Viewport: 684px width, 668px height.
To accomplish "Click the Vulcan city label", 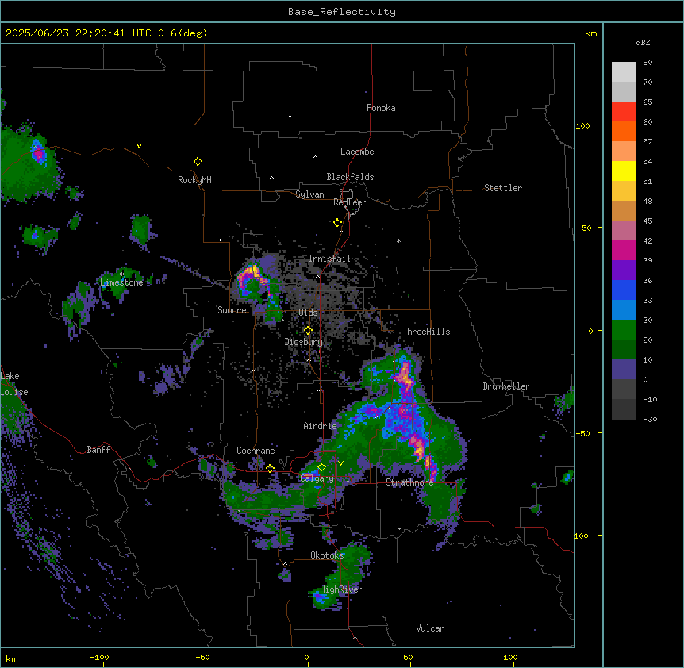I will tap(430, 628).
